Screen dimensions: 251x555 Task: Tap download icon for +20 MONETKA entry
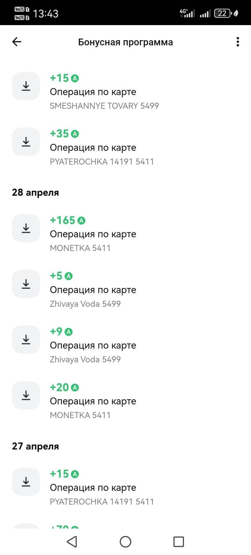(26, 395)
